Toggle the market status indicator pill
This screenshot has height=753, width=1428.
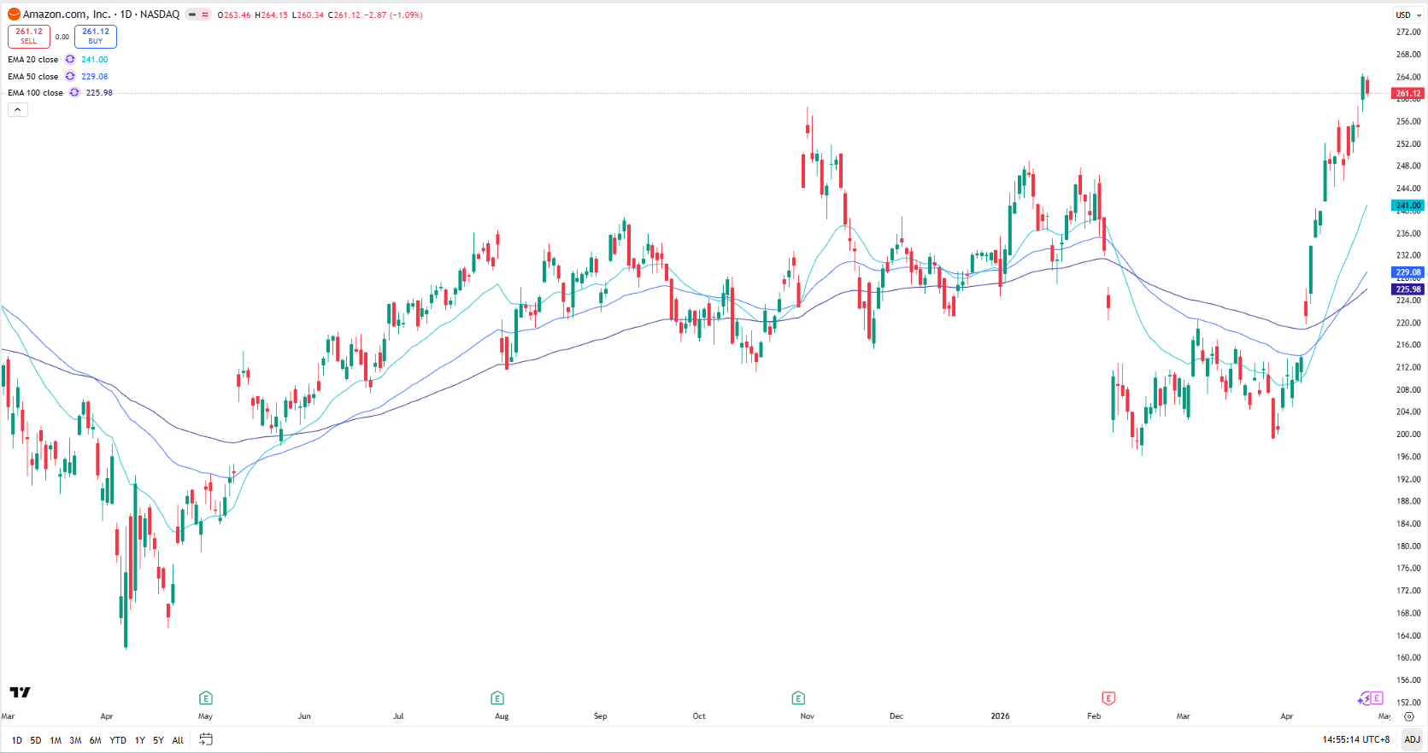[x=198, y=15]
